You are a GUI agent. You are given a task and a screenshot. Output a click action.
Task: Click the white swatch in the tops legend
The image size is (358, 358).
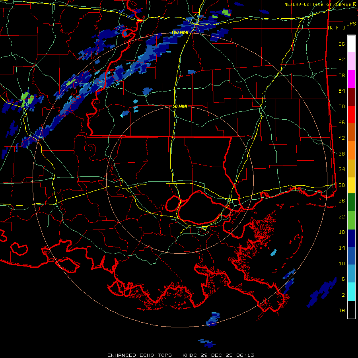[351, 44]
